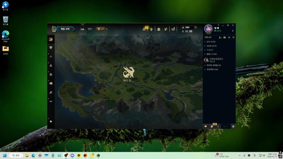The image size is (283, 159).
Task: Toggle the voice microphone icon at panel bottom
Action: click(x=218, y=126)
